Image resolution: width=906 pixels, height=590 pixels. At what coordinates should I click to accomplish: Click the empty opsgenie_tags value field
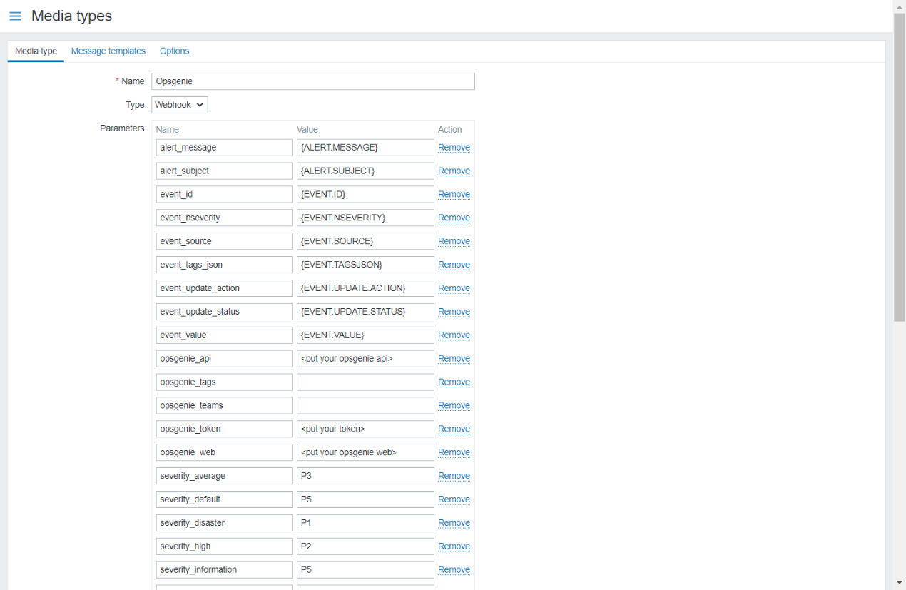click(x=365, y=382)
